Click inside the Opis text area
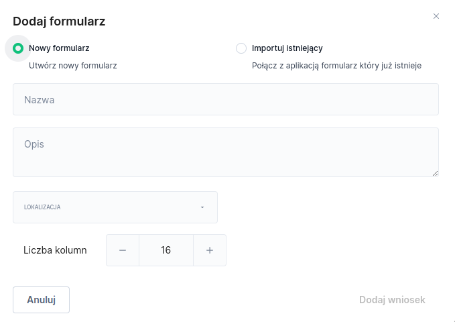 pos(225,152)
